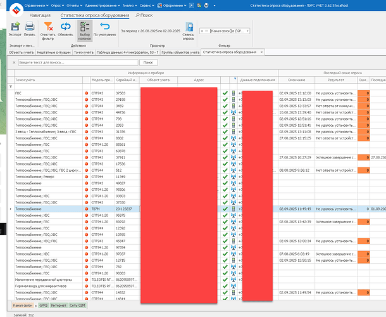Open the Группы объектов учета tab
Viewport: 386px width, 317px height.
180,52
